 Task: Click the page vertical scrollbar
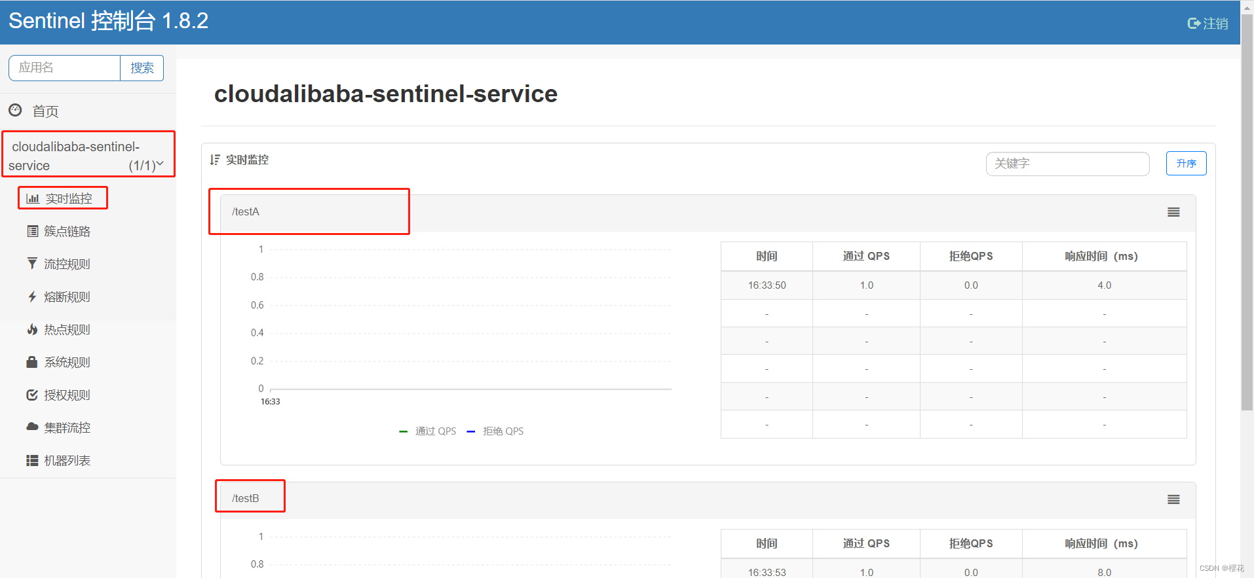click(x=1247, y=211)
